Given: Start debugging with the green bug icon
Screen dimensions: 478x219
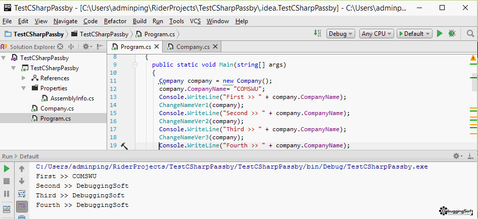Looking at the screenshot, I should [x=452, y=33].
